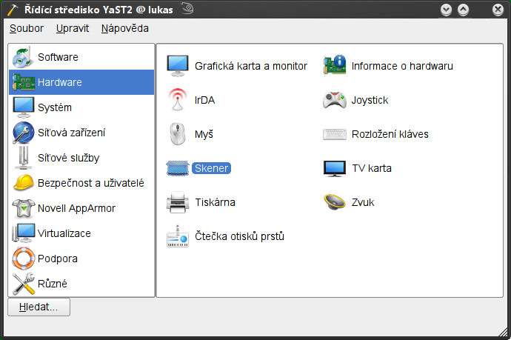Click the highlighted Skener label

[212, 168]
